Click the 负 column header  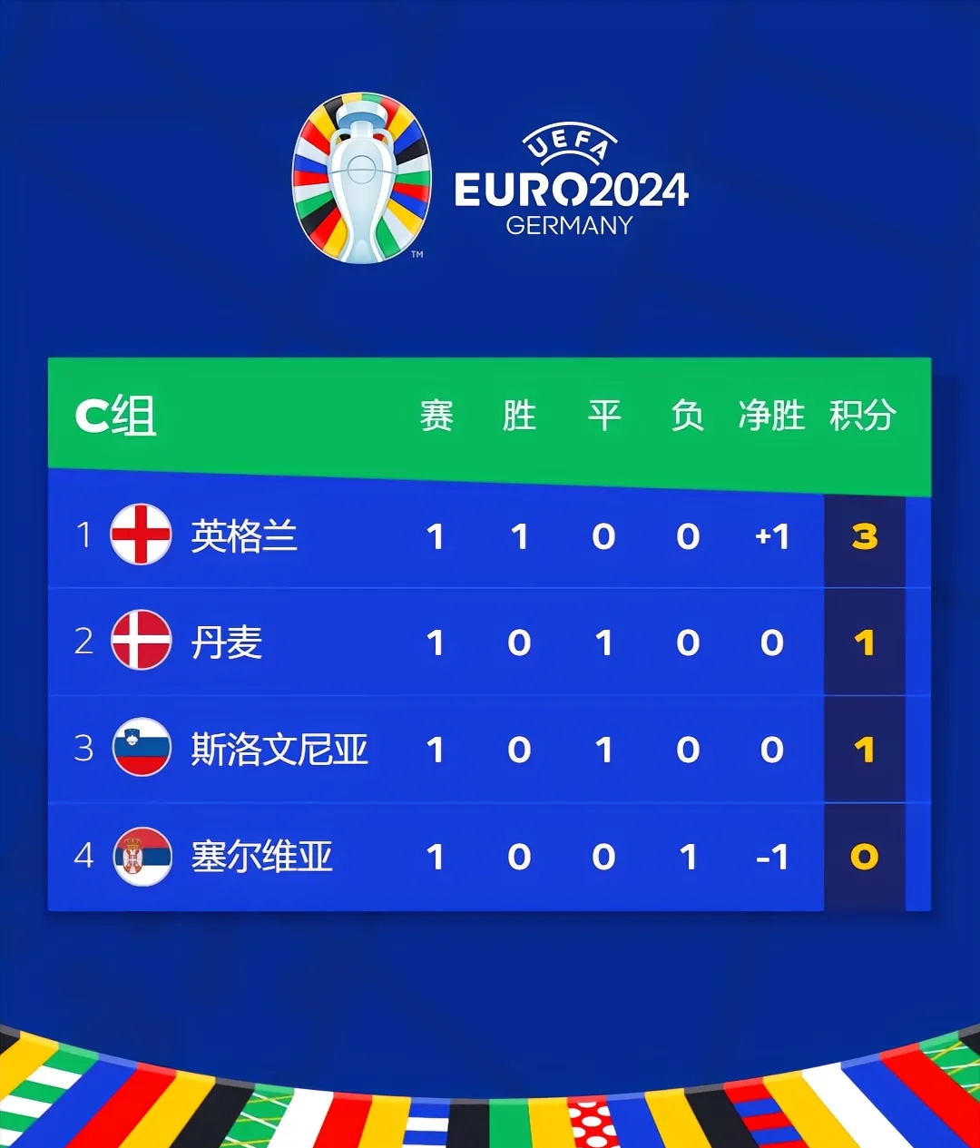click(x=687, y=416)
